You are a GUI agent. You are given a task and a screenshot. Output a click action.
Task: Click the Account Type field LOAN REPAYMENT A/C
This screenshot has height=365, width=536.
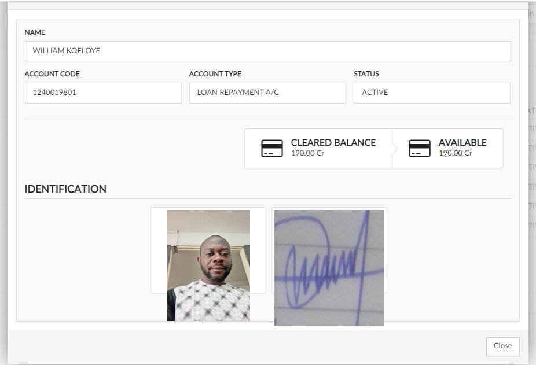(267, 93)
